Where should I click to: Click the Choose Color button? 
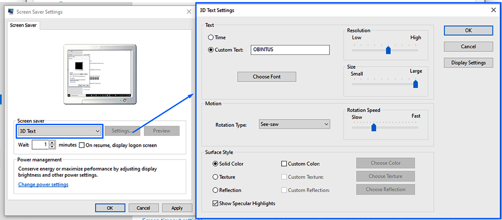[x=386, y=163]
